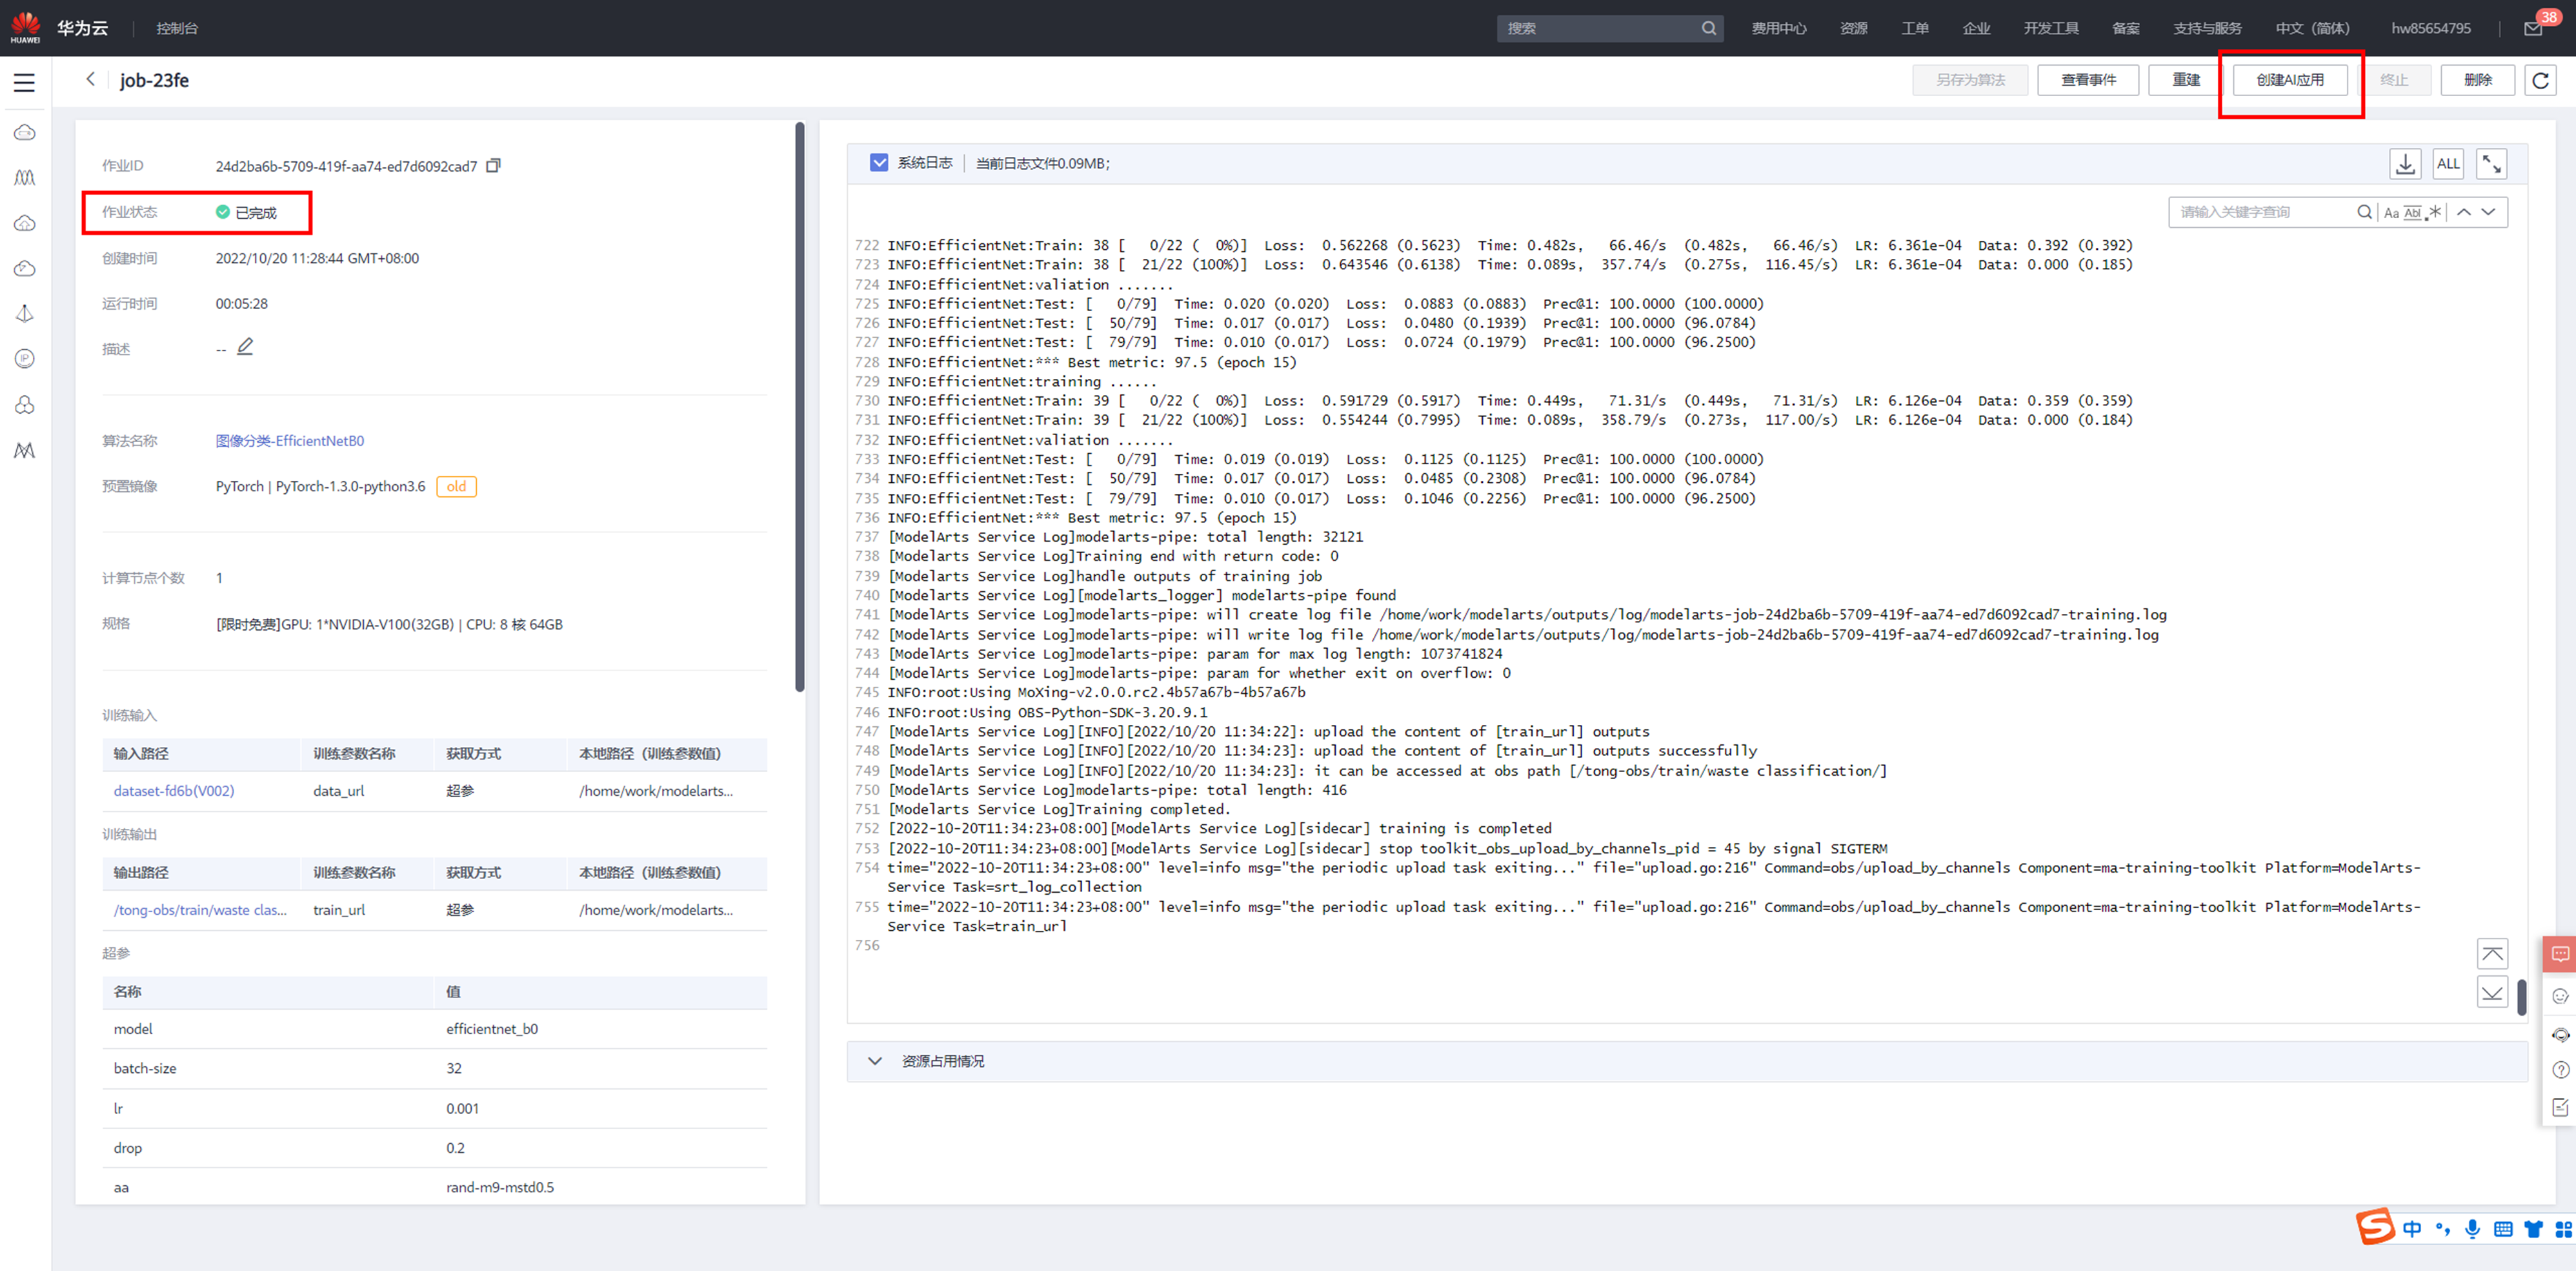Image resolution: width=2576 pixels, height=1271 pixels.
Task: Open the hamburger navigation menu
Action: point(24,83)
